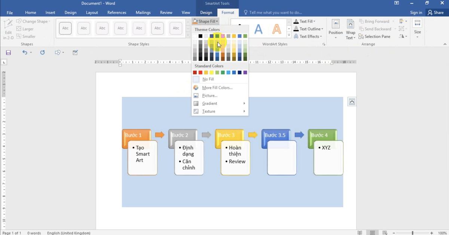The image size is (449, 235).
Task: Expand the WordArt Styles gallery More arrow
Action: tap(289, 35)
